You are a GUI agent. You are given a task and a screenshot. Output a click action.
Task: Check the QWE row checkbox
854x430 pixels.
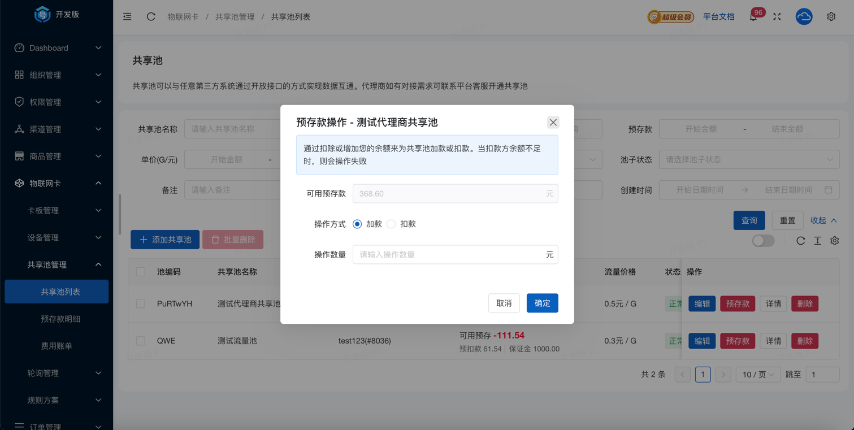pos(141,341)
